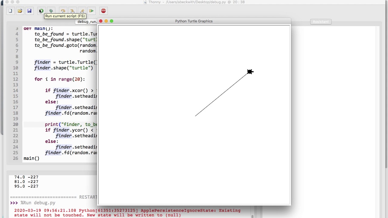Click shell output '81.0 -227'

(26, 182)
